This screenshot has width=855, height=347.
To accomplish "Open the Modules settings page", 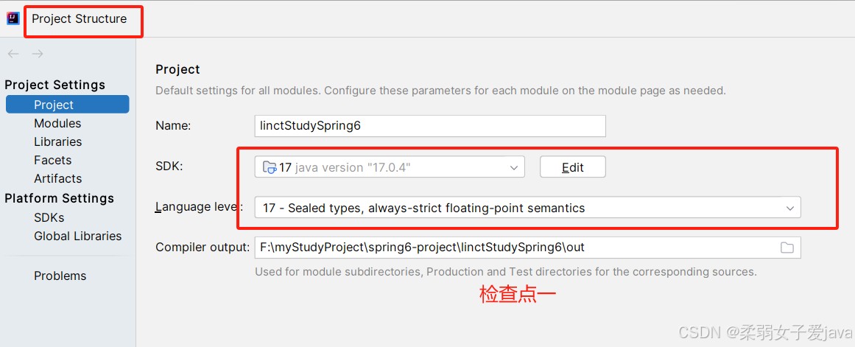I will click(x=57, y=123).
